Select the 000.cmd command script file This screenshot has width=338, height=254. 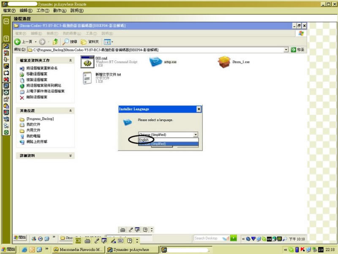tap(87, 62)
